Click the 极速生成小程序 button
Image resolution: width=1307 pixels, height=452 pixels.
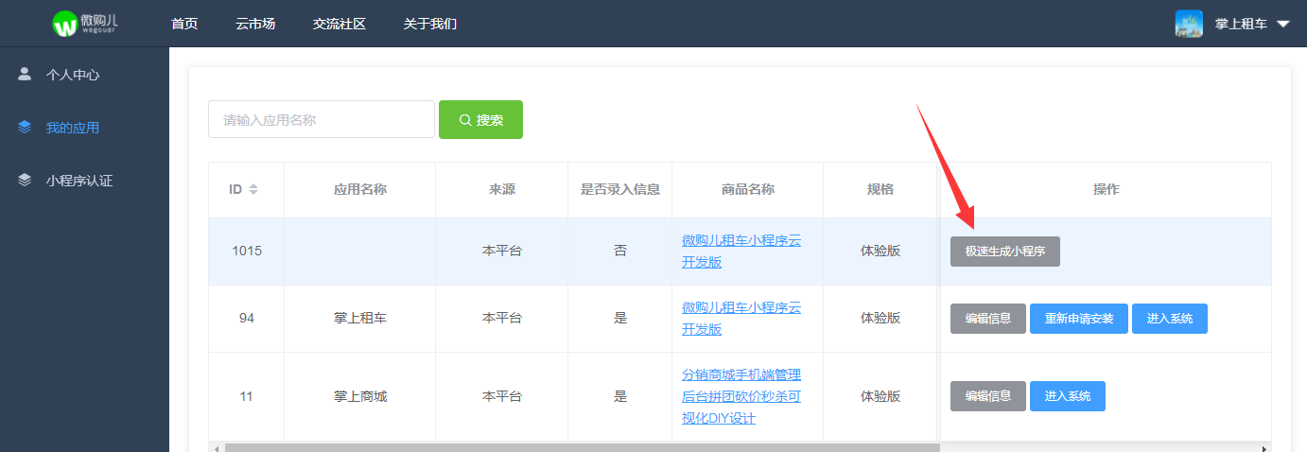pos(1005,252)
